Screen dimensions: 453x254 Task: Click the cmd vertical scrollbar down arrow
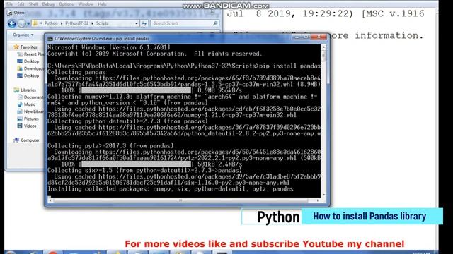[324, 195]
